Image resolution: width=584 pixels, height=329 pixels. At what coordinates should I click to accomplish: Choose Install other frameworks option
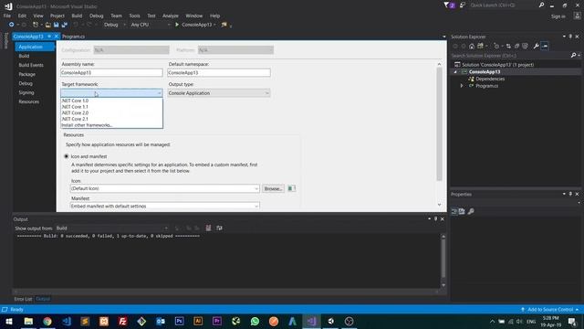[x=111, y=125]
